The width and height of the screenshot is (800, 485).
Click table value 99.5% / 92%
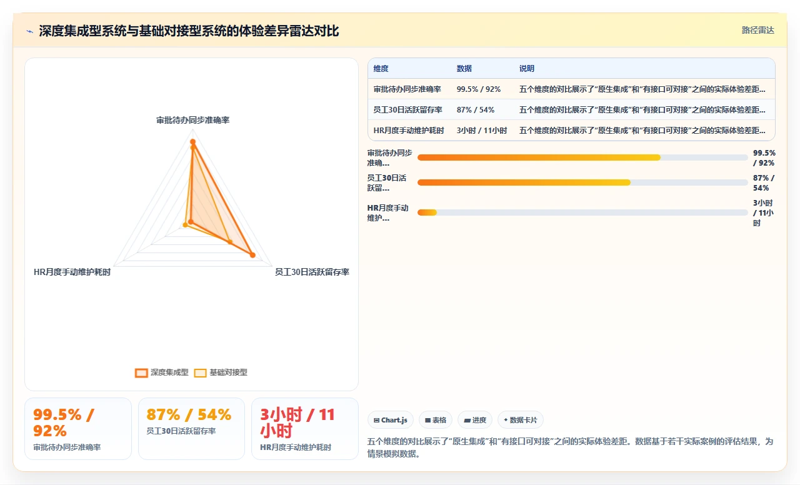pos(479,89)
